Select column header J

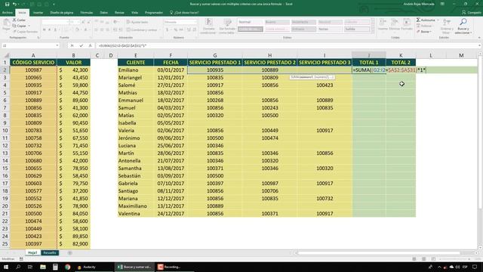tap(369, 55)
